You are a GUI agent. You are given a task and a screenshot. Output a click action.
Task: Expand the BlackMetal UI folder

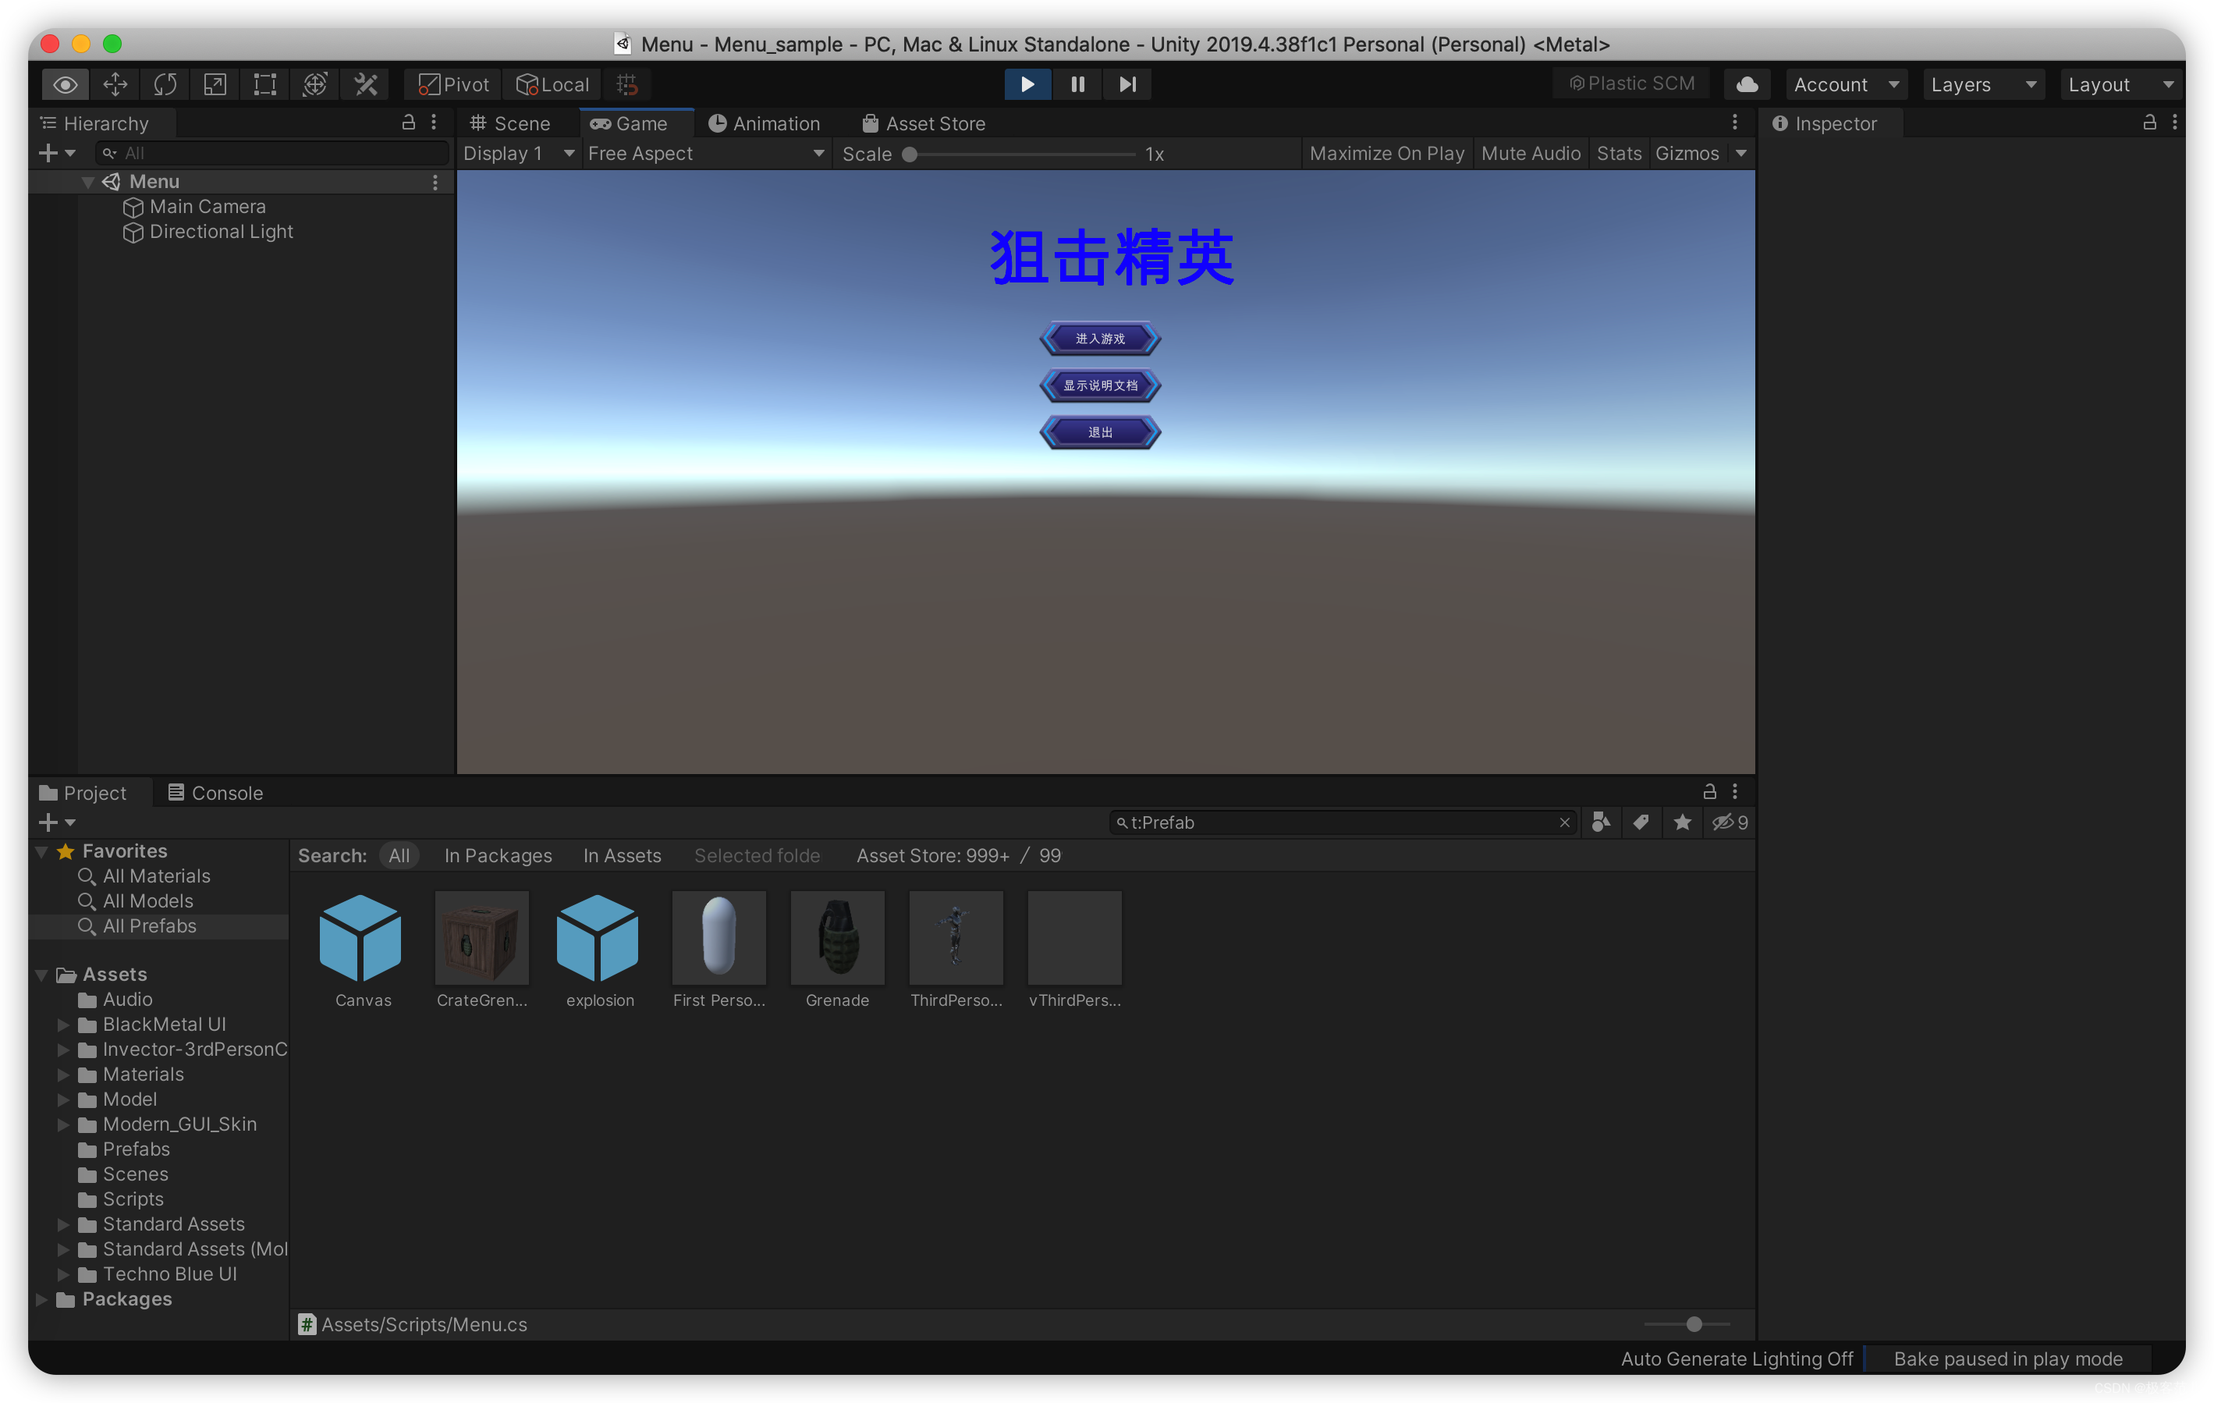[x=63, y=1025]
